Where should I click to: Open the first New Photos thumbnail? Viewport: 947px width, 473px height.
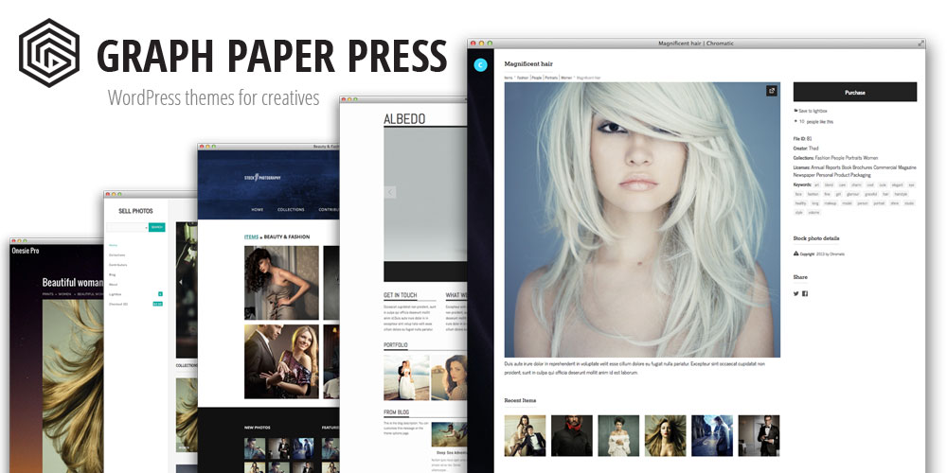click(254, 448)
